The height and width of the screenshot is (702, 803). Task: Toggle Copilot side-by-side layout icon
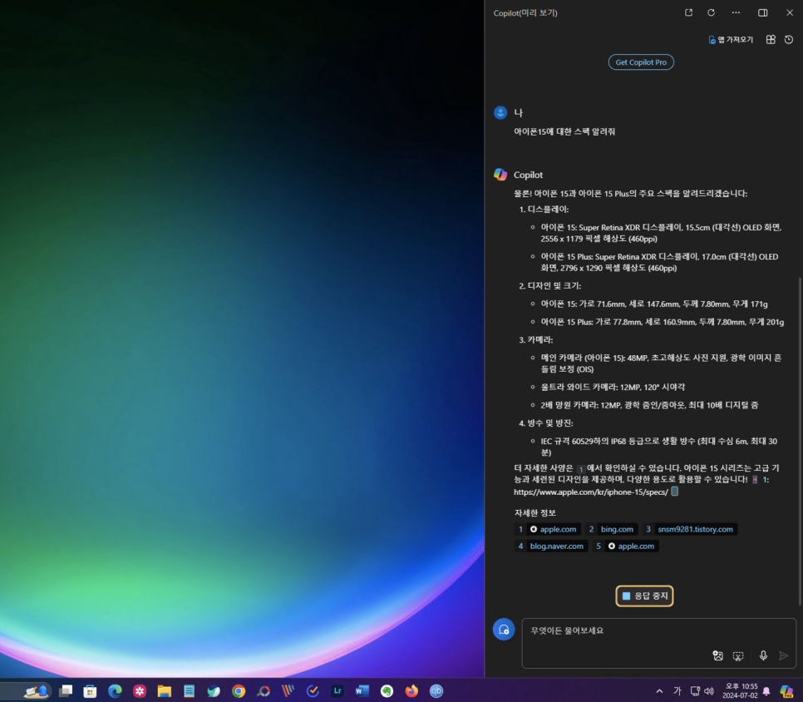[x=762, y=12]
